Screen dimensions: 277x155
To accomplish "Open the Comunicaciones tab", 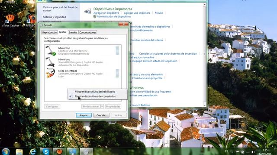I will (87, 33).
